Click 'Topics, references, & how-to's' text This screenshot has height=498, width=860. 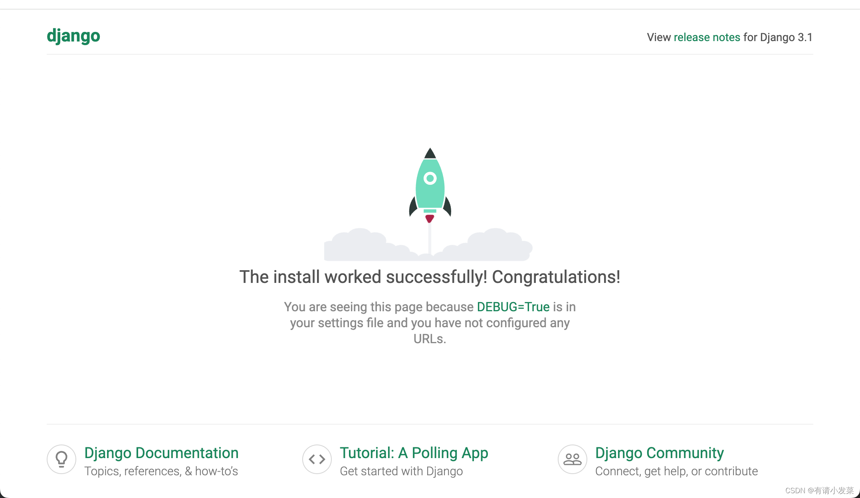click(x=161, y=471)
